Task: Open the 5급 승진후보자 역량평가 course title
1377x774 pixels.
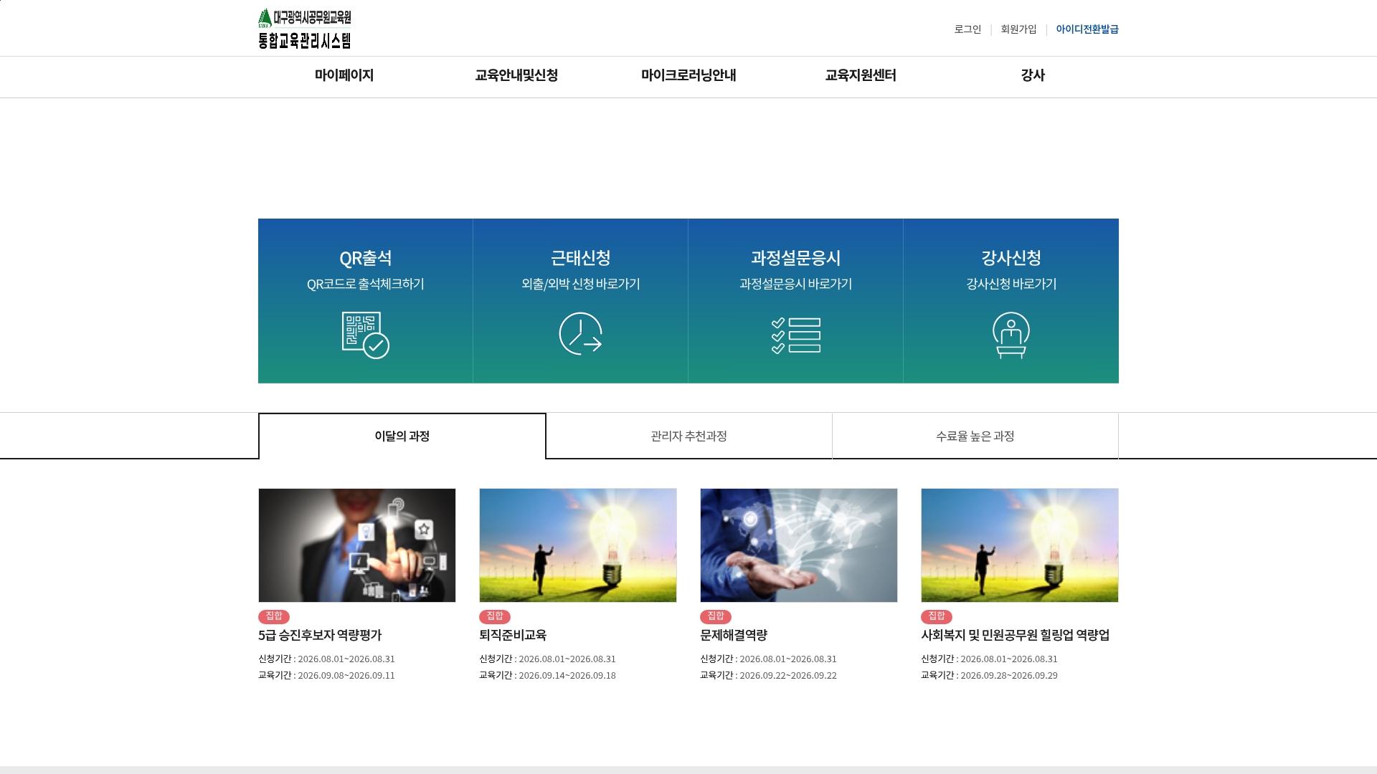Action: point(320,635)
